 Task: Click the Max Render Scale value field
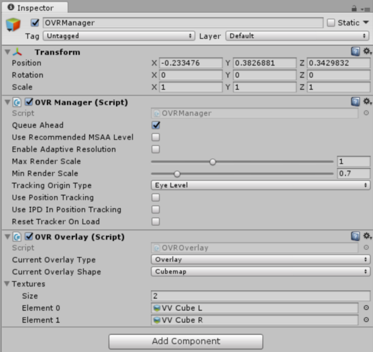(x=354, y=161)
